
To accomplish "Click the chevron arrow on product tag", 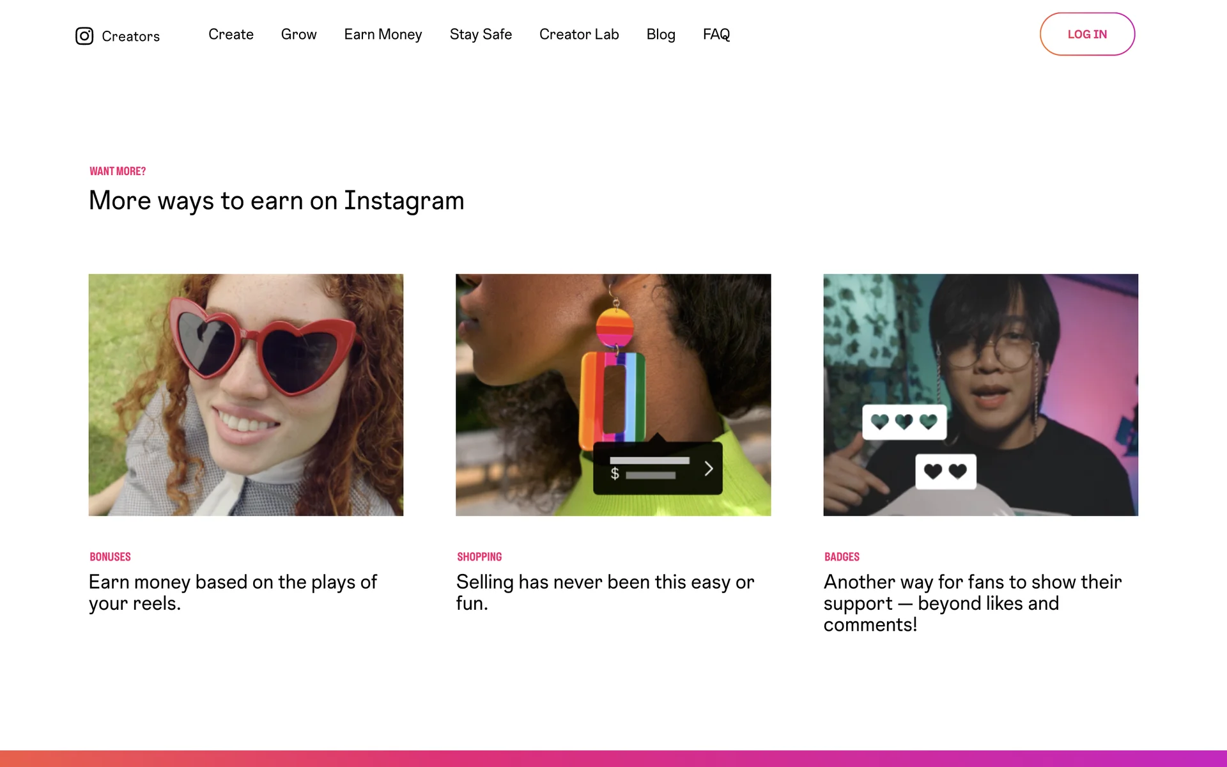I will pos(708,469).
